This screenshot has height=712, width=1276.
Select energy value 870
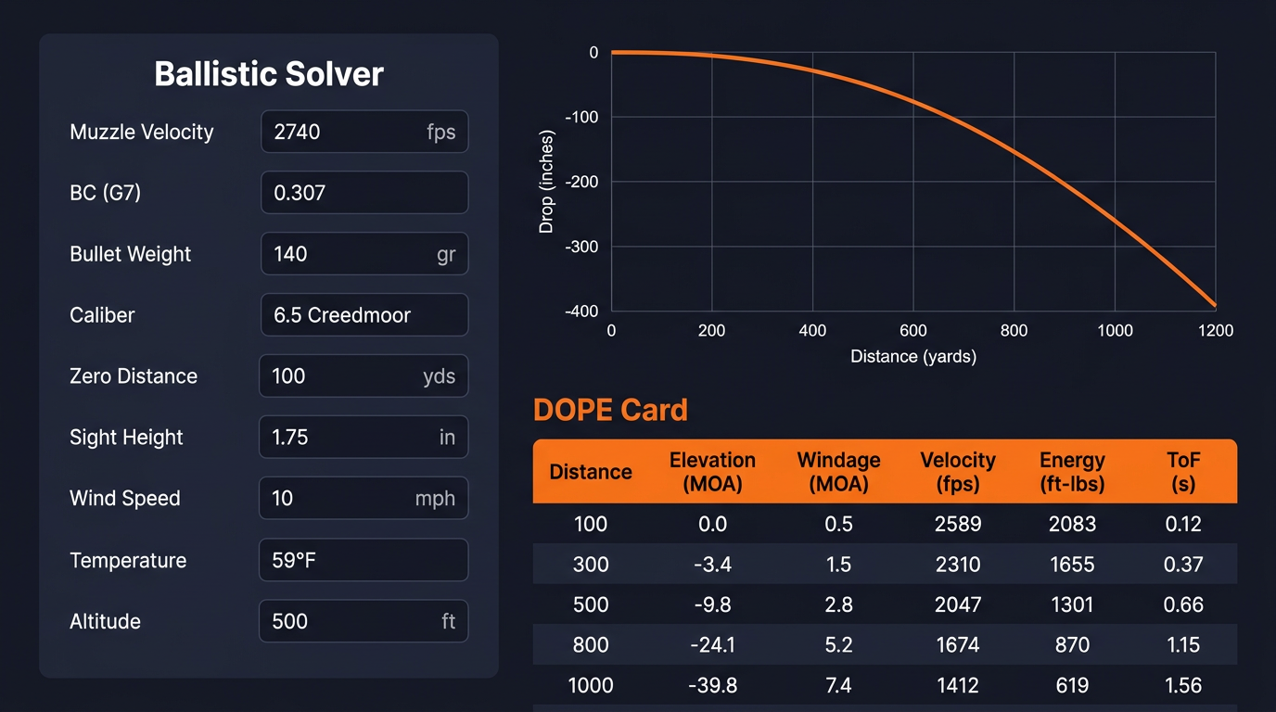coord(1072,645)
